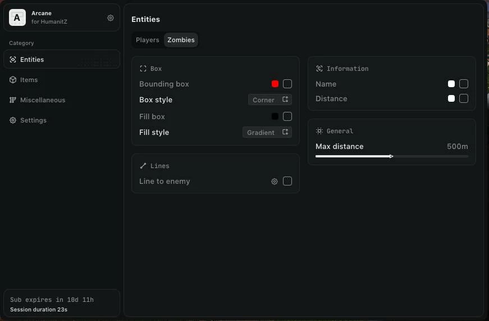Select the Zombies tab
The height and width of the screenshot is (321, 489).
(x=181, y=40)
